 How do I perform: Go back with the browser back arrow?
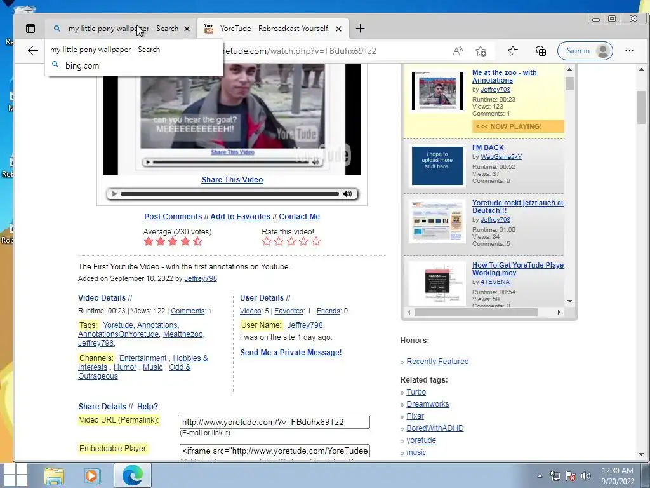33,51
